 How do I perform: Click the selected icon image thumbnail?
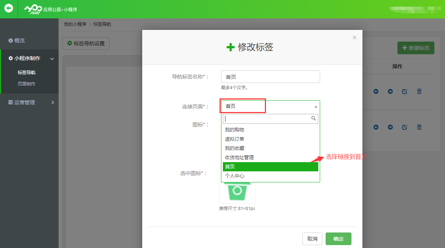click(x=238, y=192)
